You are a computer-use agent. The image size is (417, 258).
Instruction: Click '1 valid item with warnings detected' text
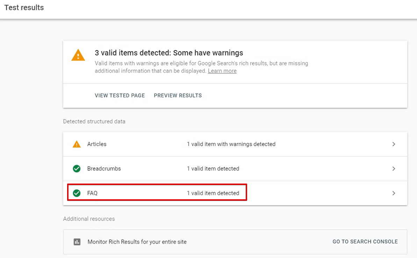coord(231,144)
